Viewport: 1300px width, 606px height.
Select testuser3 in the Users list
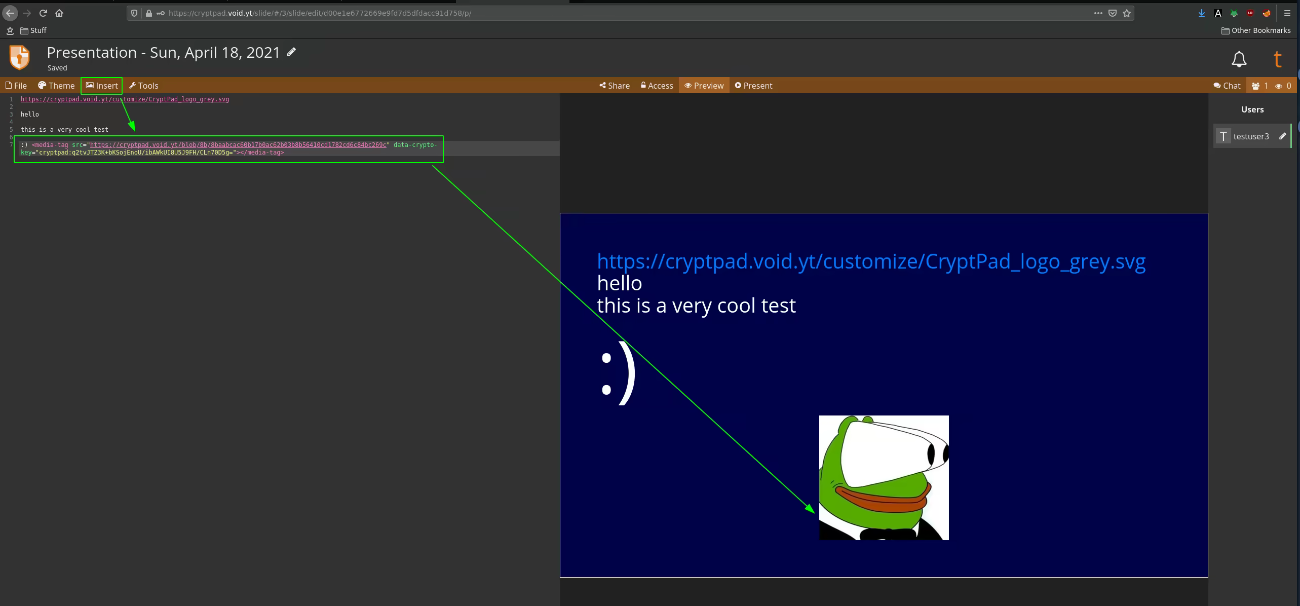point(1252,136)
